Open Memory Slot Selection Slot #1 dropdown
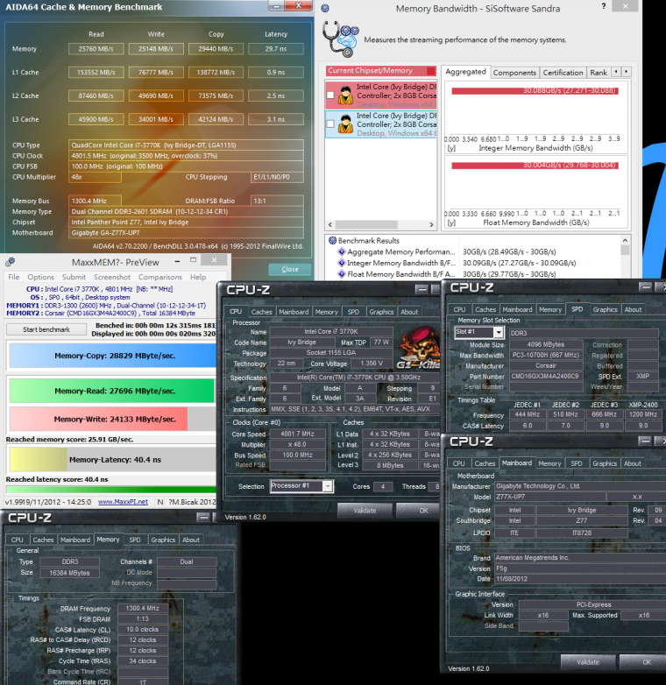 point(499,333)
